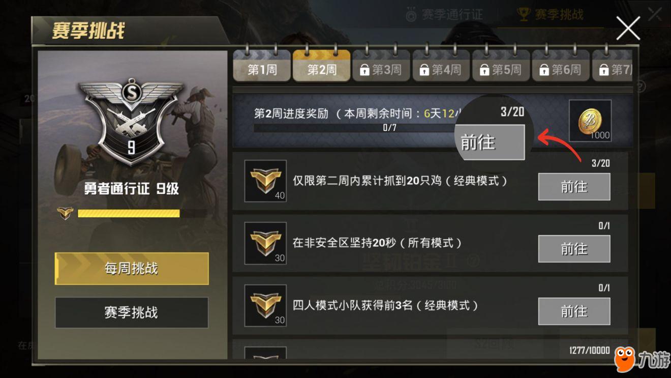Click the lock icon on 第5周 tab

tap(484, 70)
